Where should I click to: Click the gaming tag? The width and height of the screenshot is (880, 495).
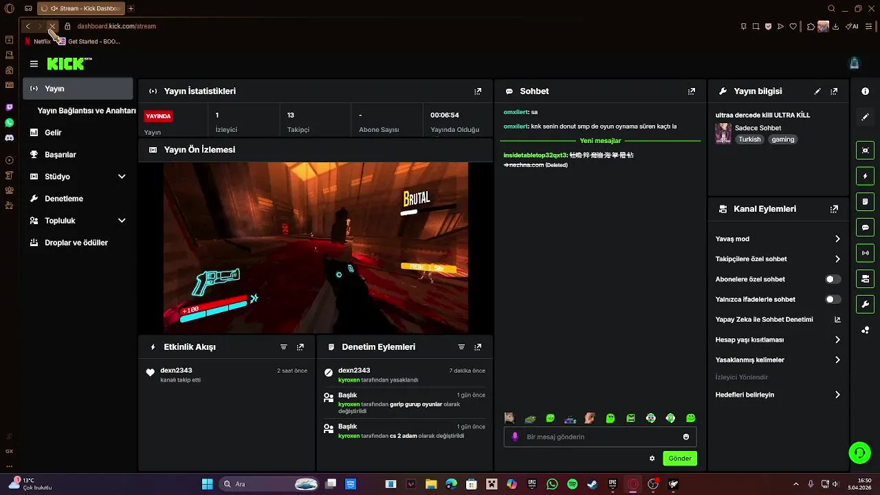pos(782,140)
